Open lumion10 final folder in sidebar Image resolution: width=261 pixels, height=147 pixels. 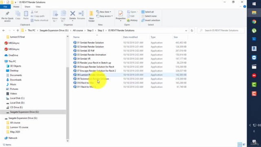(x=17, y=37)
